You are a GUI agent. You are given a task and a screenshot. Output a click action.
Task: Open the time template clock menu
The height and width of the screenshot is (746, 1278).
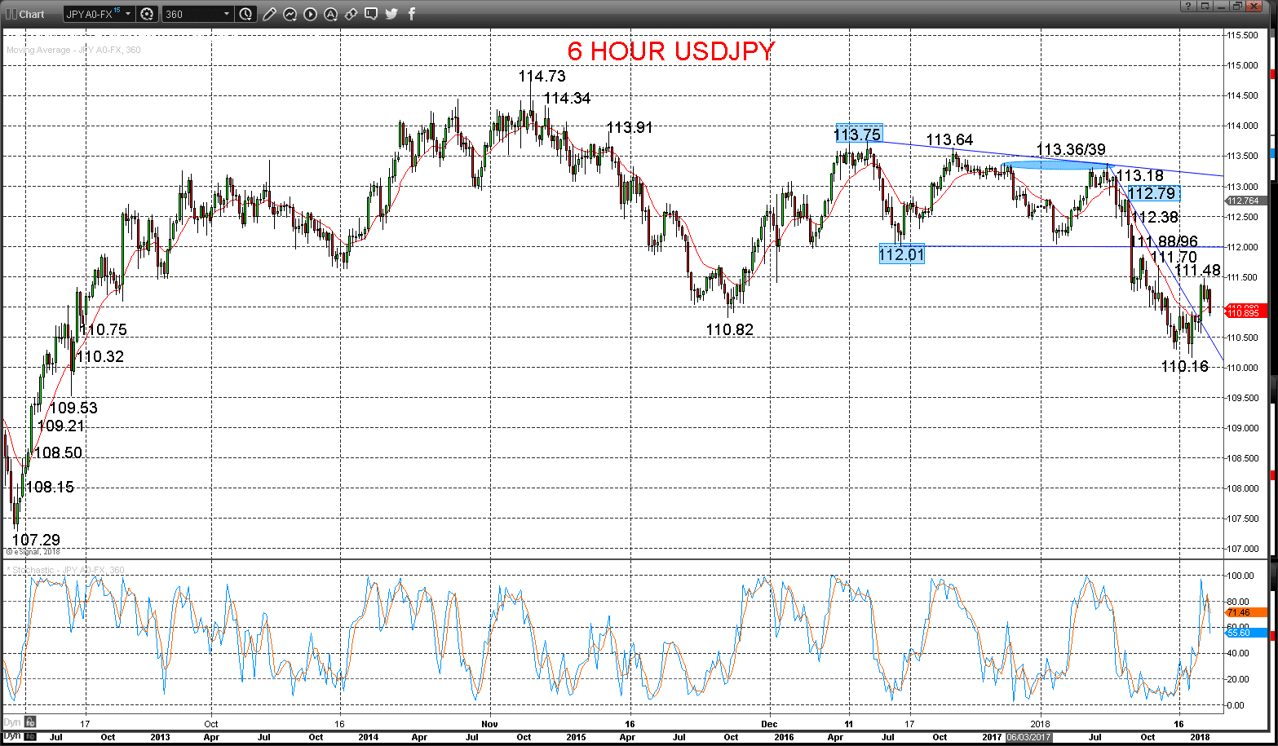click(247, 14)
